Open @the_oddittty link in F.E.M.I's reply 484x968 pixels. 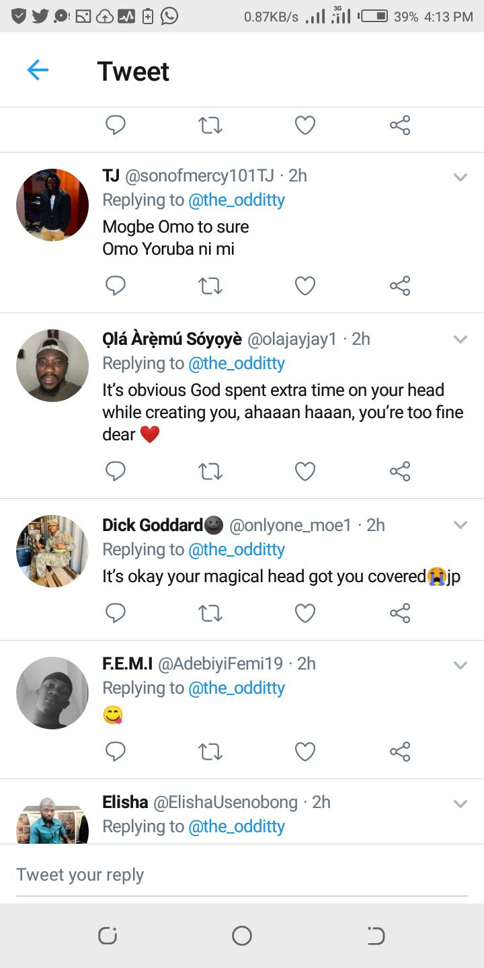pyautogui.click(x=237, y=688)
